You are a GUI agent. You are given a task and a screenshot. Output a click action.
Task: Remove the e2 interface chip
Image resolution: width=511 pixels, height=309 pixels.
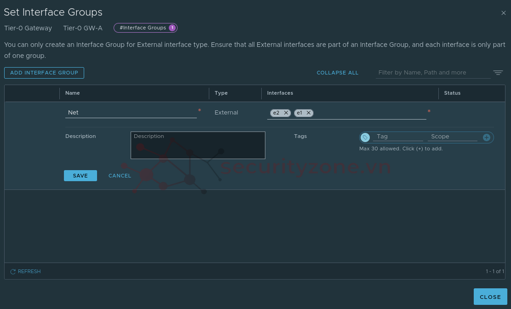[286, 113]
